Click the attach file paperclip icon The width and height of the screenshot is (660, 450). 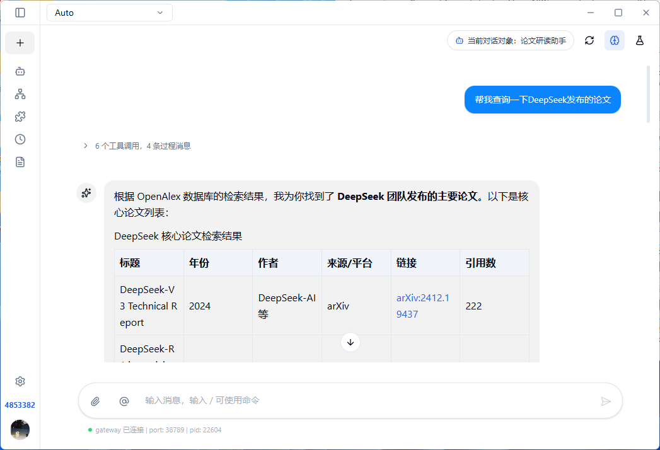pos(96,401)
